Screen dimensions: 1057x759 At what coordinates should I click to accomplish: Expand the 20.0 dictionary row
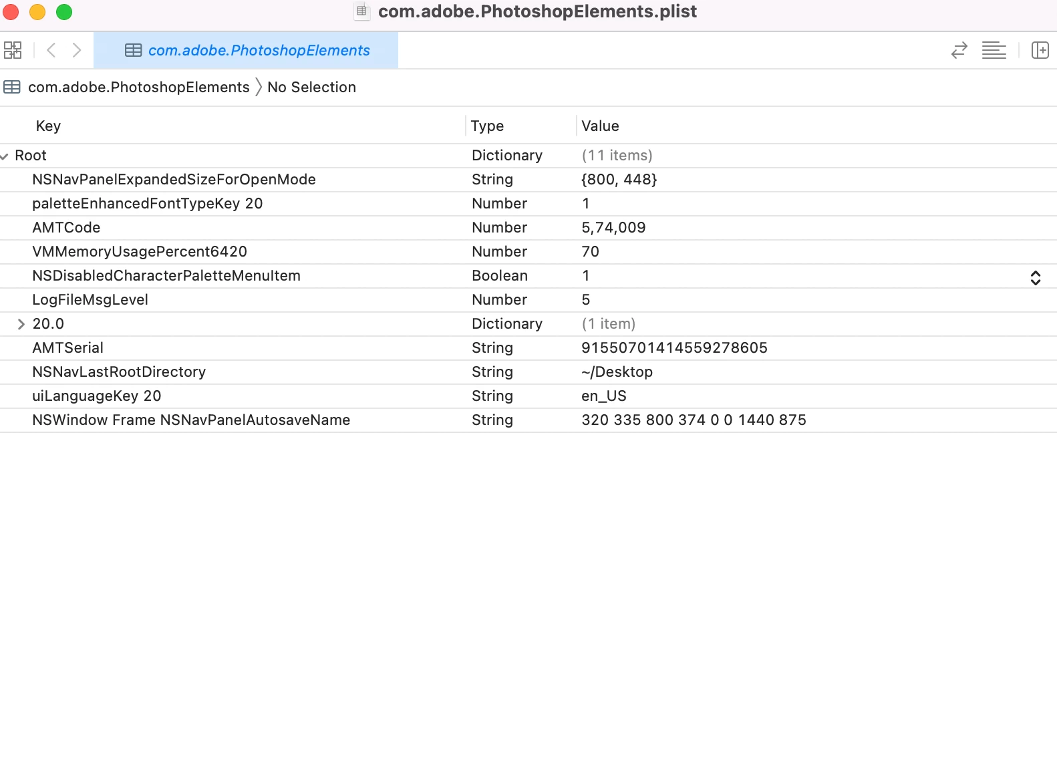click(21, 324)
